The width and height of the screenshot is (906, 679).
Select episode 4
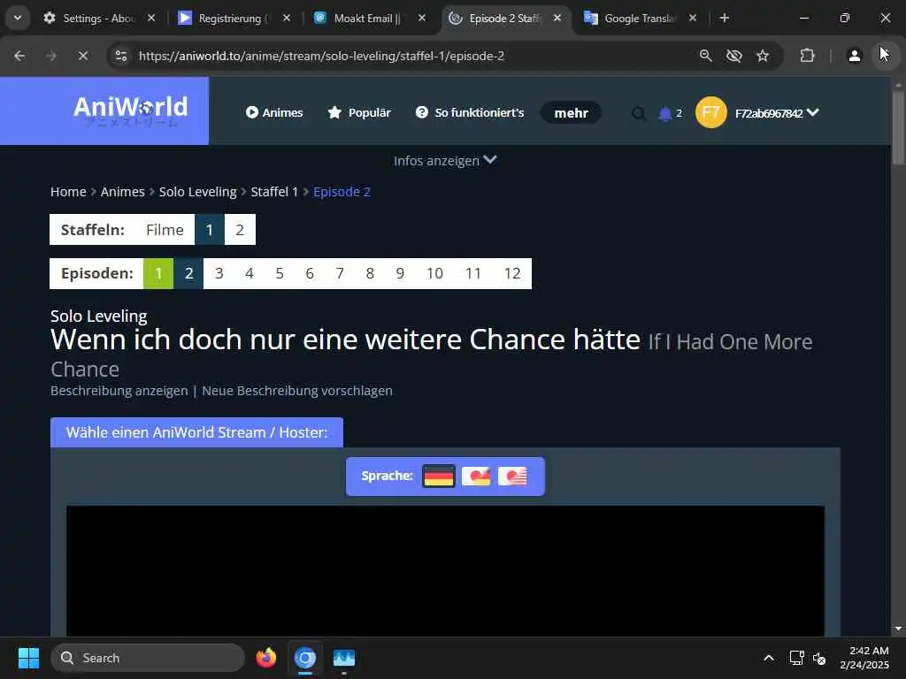click(x=249, y=274)
